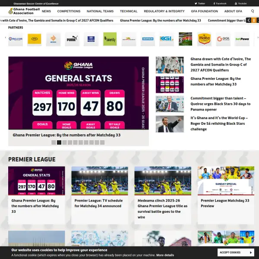This screenshot has width=259, height=259.
Task: Click 'Ghanaman Soccer Centre of Excellence' text
Action: click(x=36, y=3)
